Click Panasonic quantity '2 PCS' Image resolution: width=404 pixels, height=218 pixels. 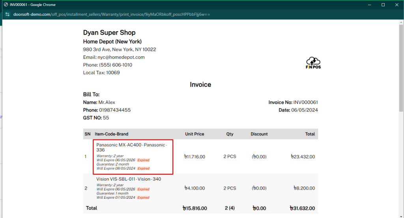pos(230,157)
